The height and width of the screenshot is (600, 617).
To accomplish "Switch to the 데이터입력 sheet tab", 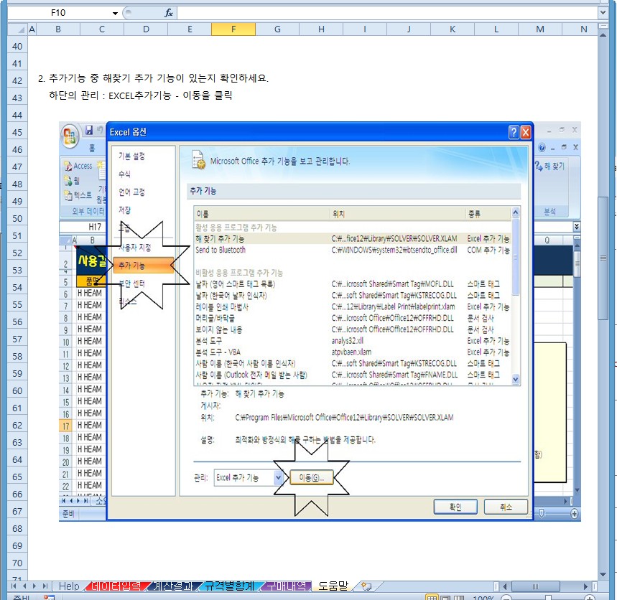I will point(116,586).
